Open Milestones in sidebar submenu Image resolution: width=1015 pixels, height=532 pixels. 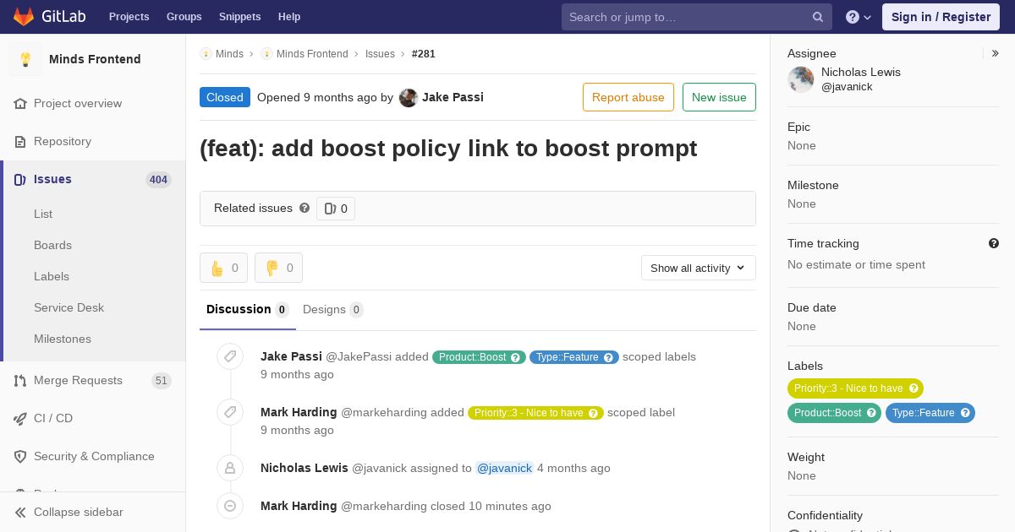(x=63, y=339)
